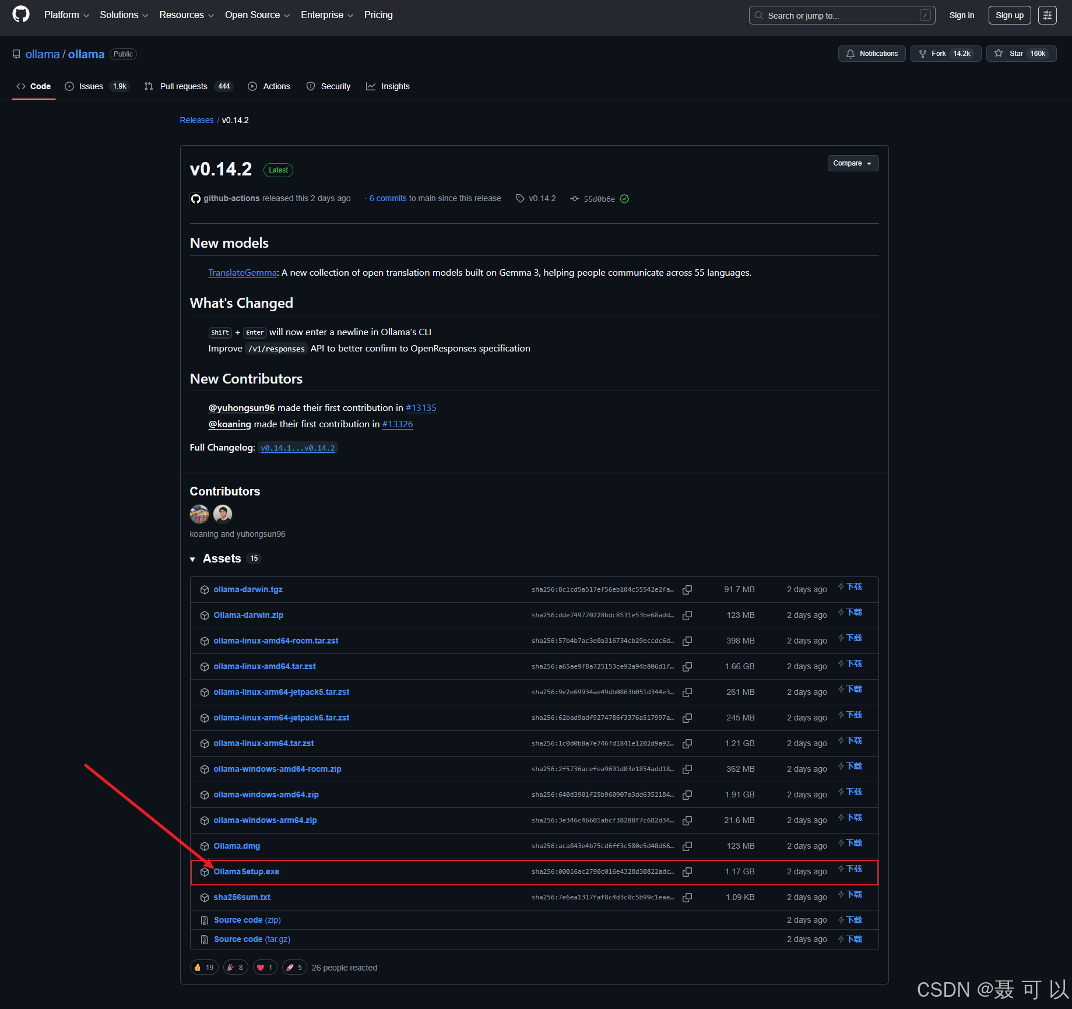The height and width of the screenshot is (1009, 1072).
Task: Open GitHub homepage via octocat logo
Action: (21, 15)
